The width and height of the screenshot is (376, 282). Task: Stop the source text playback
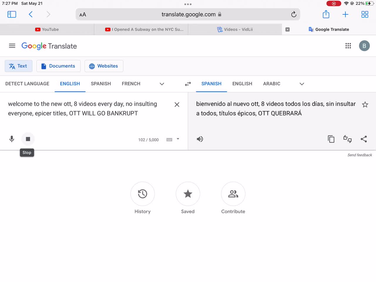point(28,139)
